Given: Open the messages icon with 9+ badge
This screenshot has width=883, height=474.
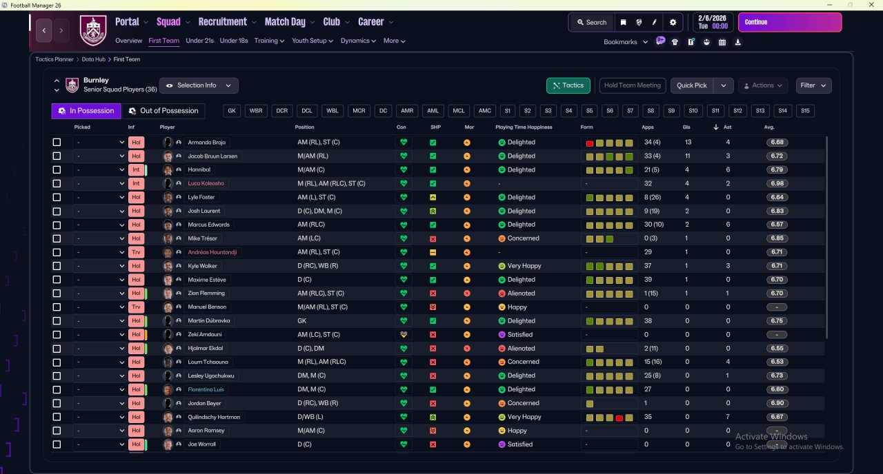Looking at the screenshot, I should (660, 41).
